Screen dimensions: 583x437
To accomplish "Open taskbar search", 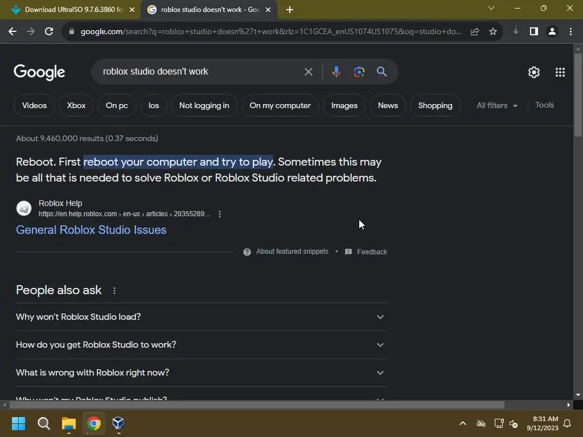I will (x=43, y=423).
